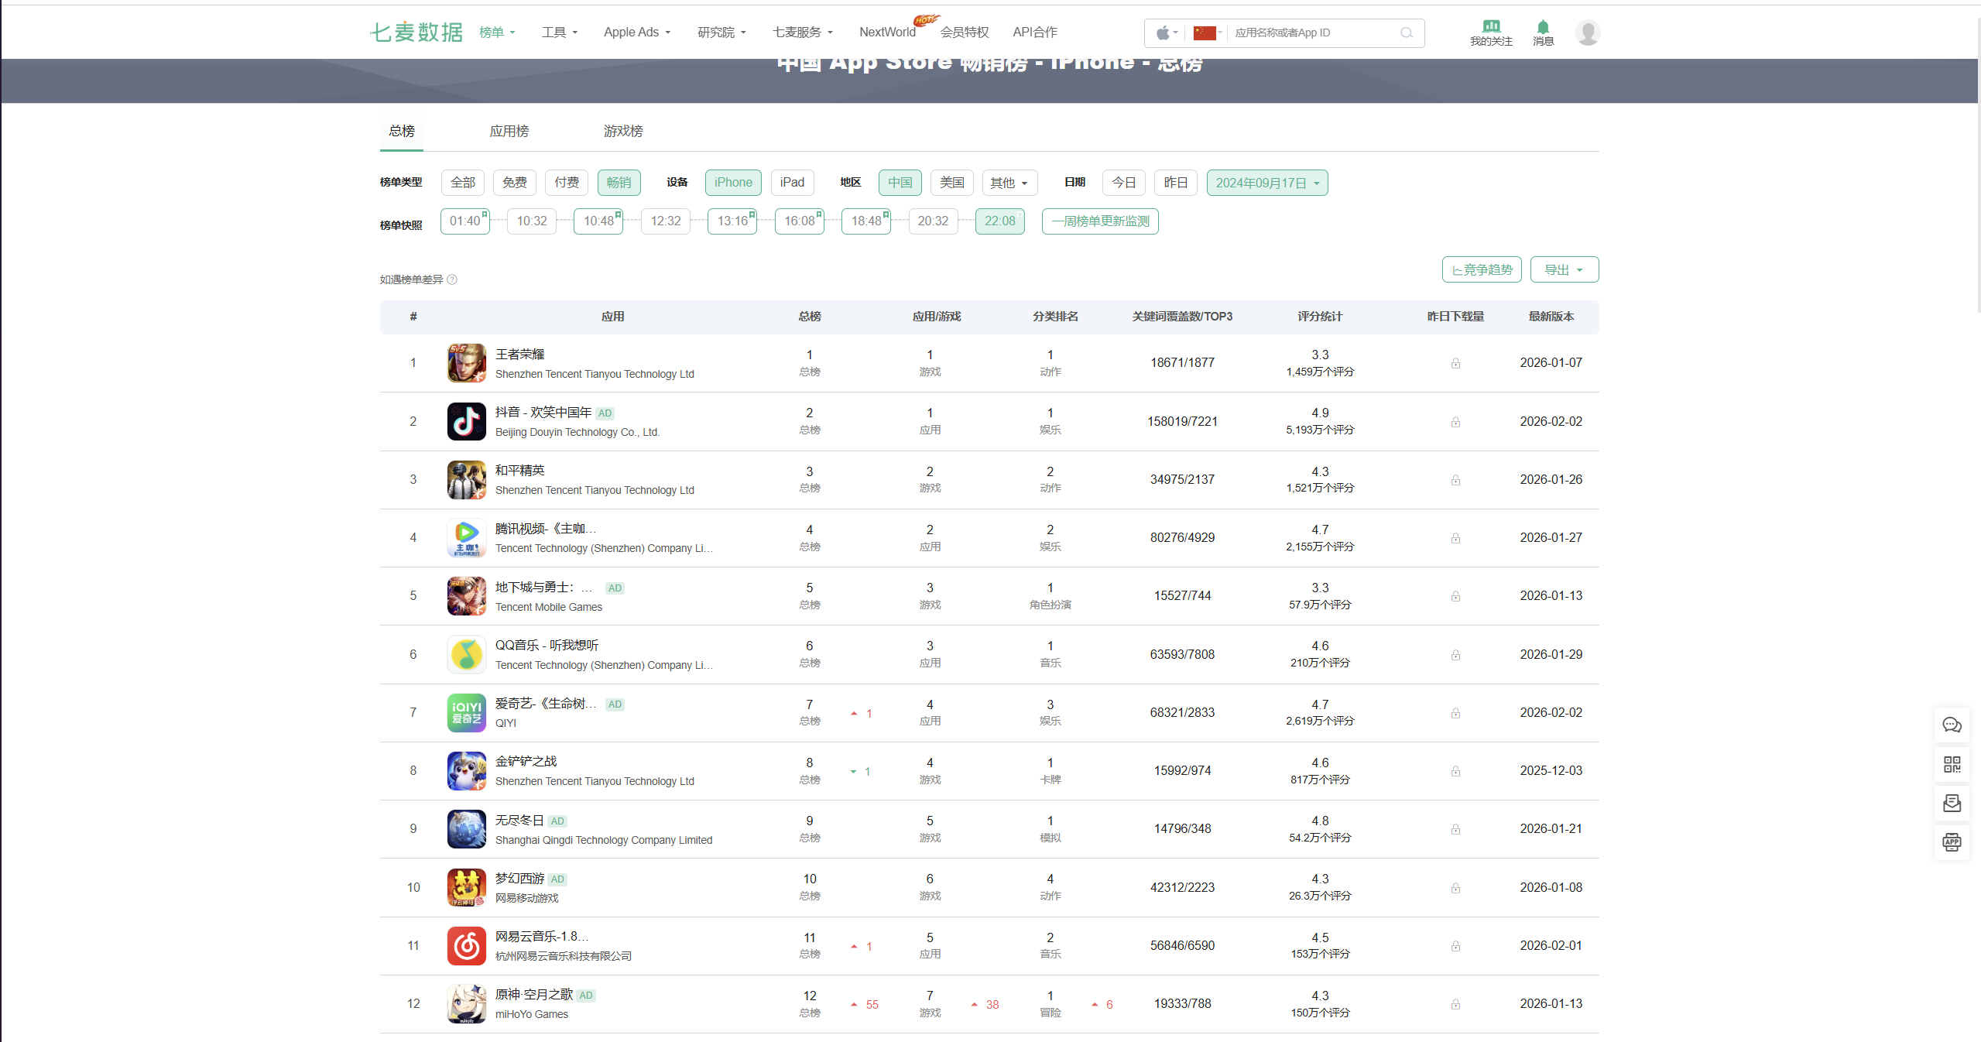Open the 我的关注 watchlist icon

[x=1490, y=32]
